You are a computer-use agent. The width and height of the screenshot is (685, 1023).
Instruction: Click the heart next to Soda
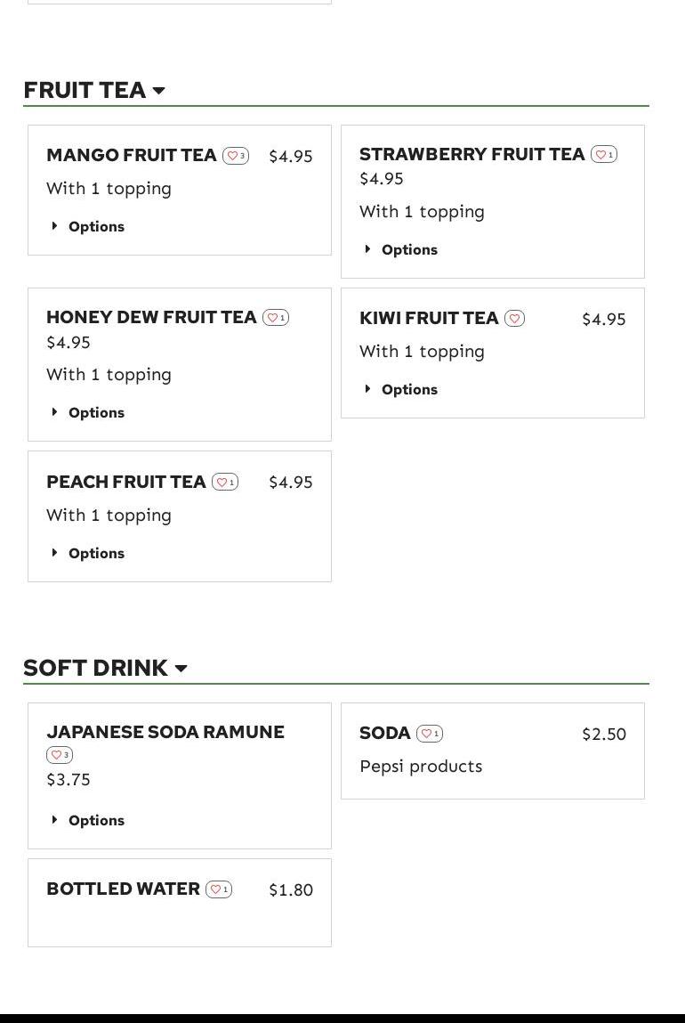(429, 734)
